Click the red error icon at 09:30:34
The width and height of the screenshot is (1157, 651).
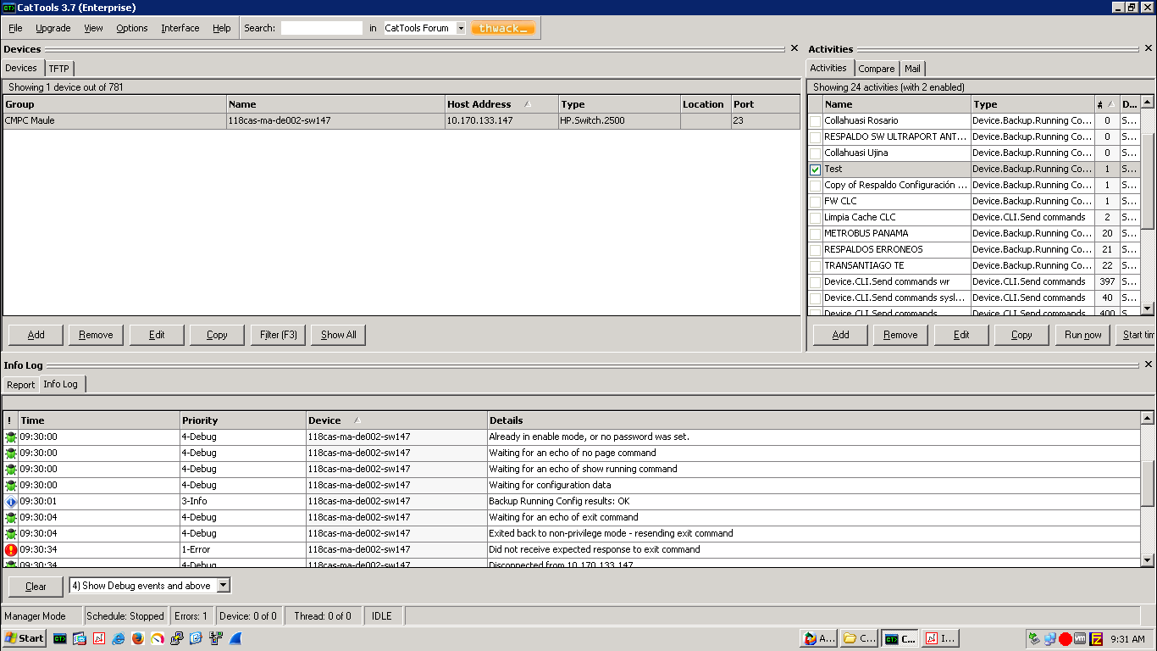click(10, 549)
